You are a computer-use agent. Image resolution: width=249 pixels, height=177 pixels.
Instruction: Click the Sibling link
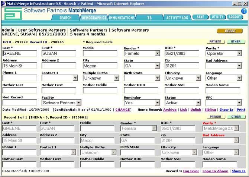(210, 110)
